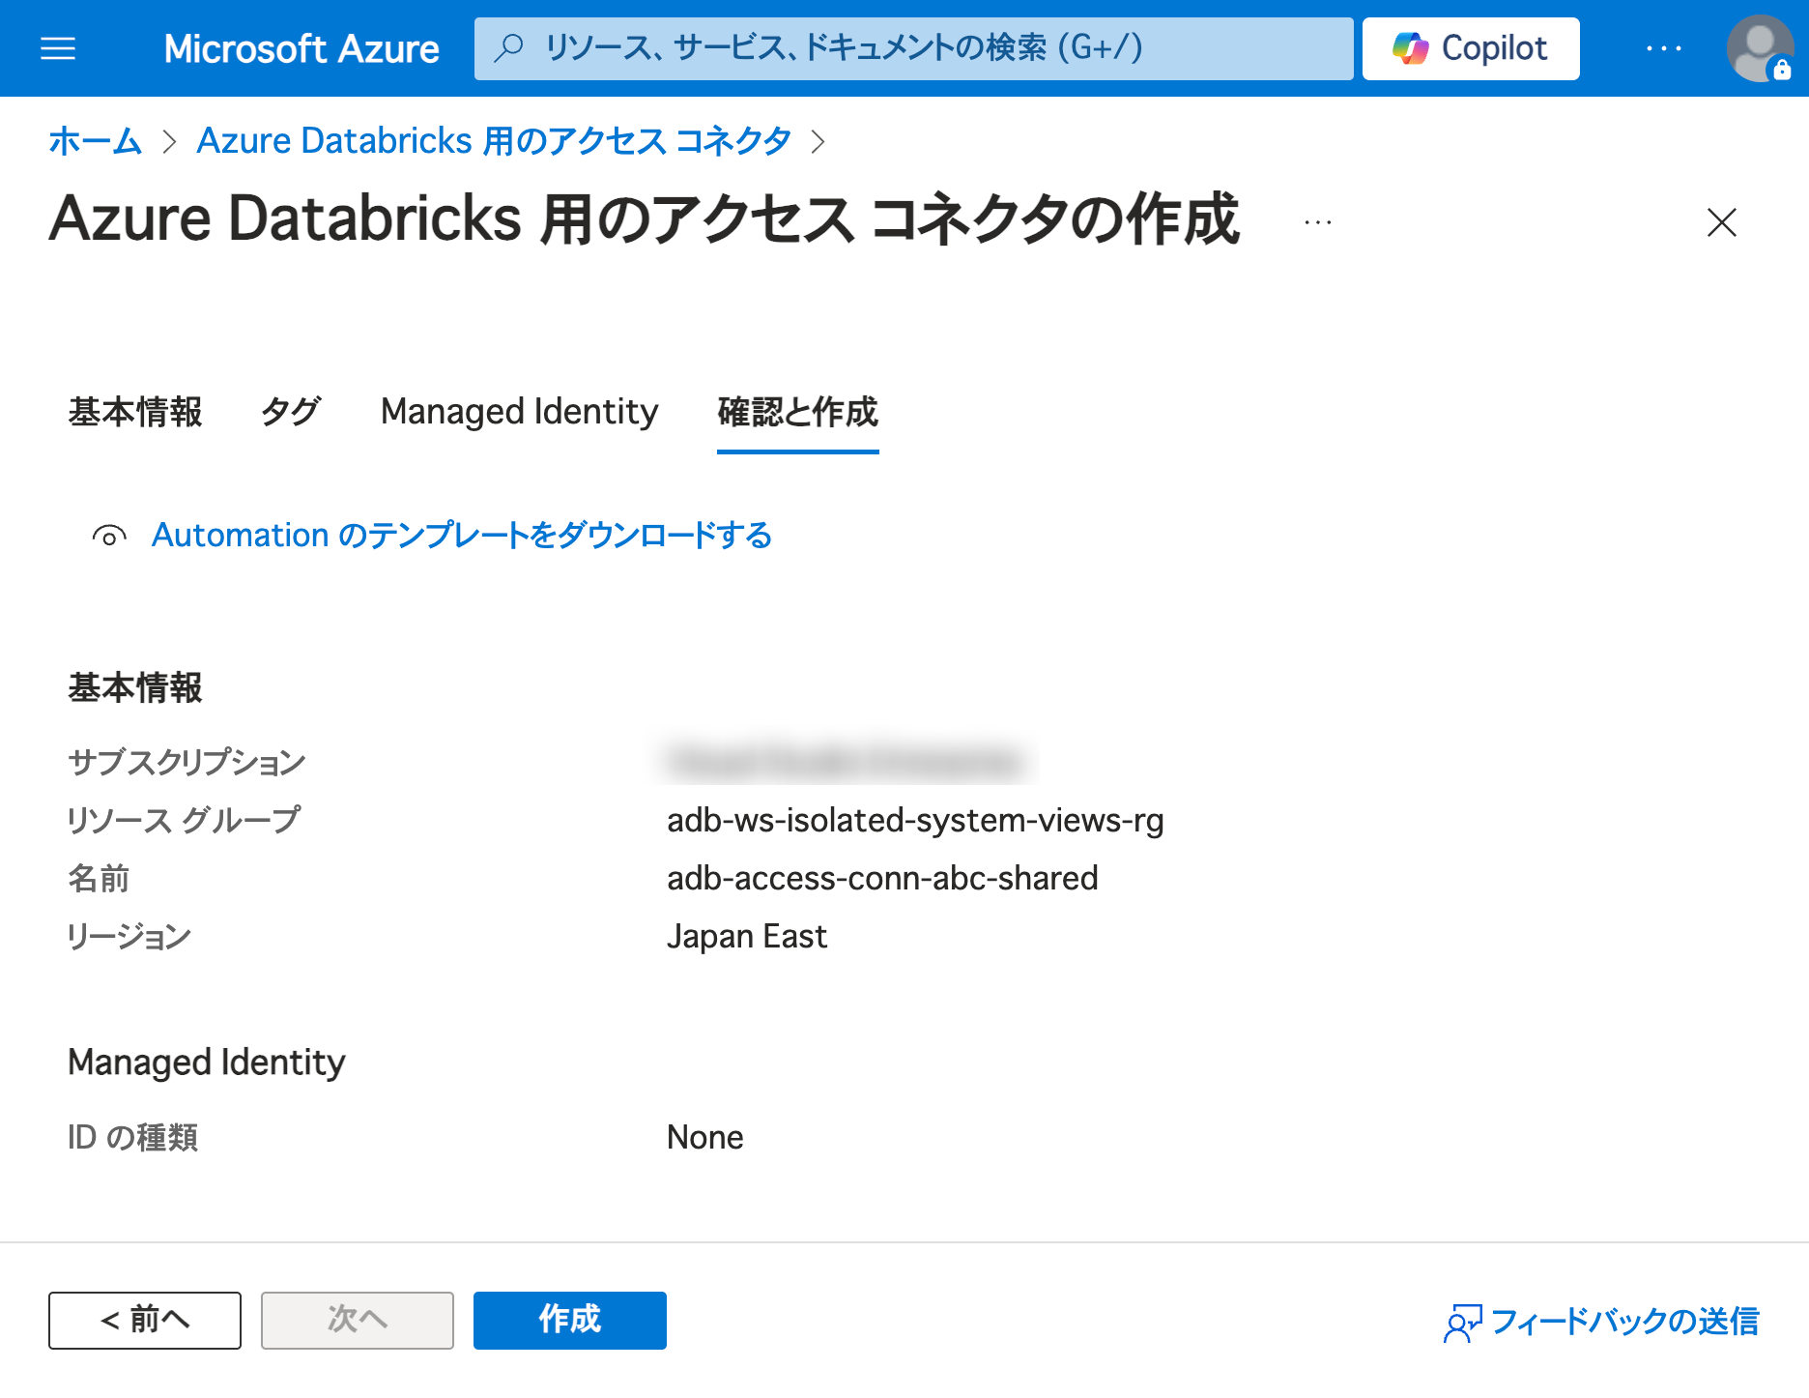Image resolution: width=1809 pixels, height=1398 pixels.
Task: Click the ID の種類 label
Action: [133, 1138]
